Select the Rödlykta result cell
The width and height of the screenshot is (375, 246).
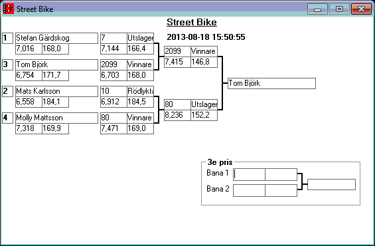(140, 91)
